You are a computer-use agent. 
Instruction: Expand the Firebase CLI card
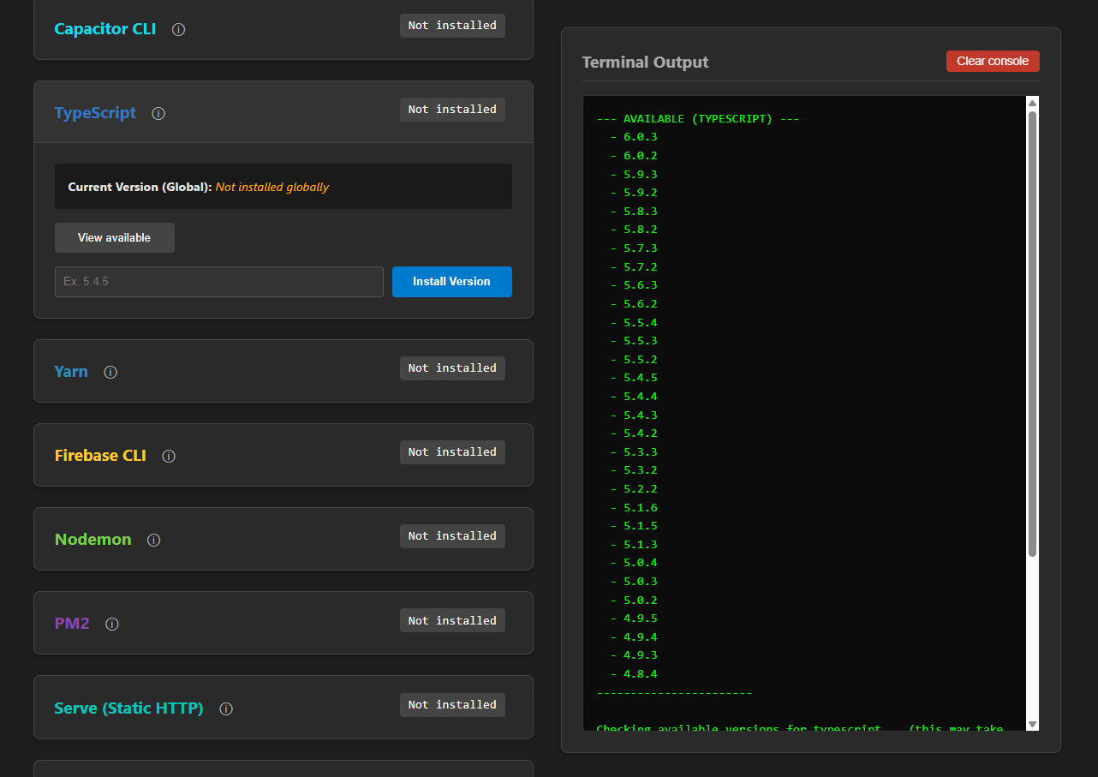pyautogui.click(x=283, y=455)
